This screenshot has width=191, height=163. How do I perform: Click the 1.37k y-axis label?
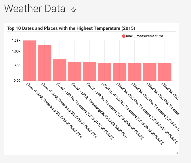pos(16,41)
